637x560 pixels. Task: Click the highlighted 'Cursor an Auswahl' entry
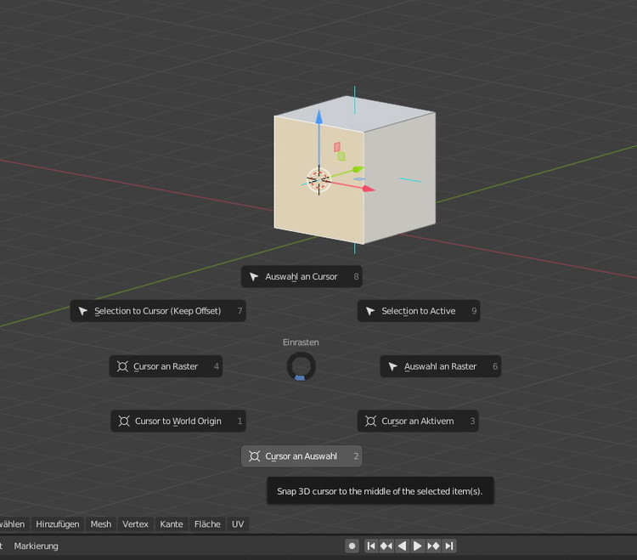(301, 456)
